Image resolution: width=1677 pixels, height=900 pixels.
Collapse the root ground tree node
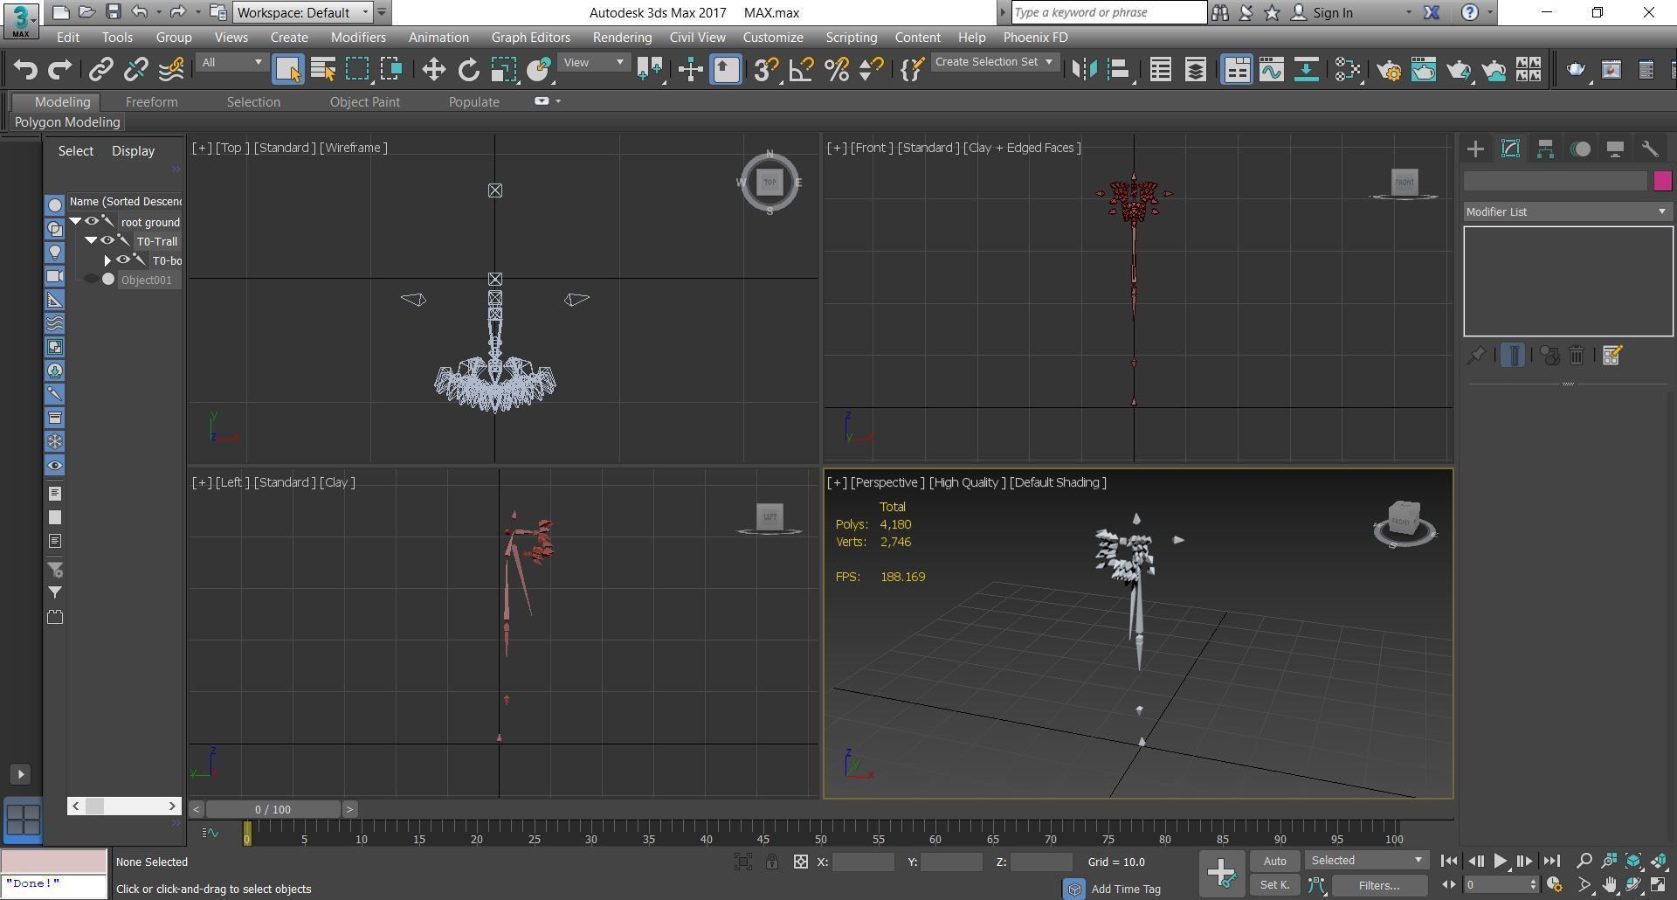click(x=76, y=222)
